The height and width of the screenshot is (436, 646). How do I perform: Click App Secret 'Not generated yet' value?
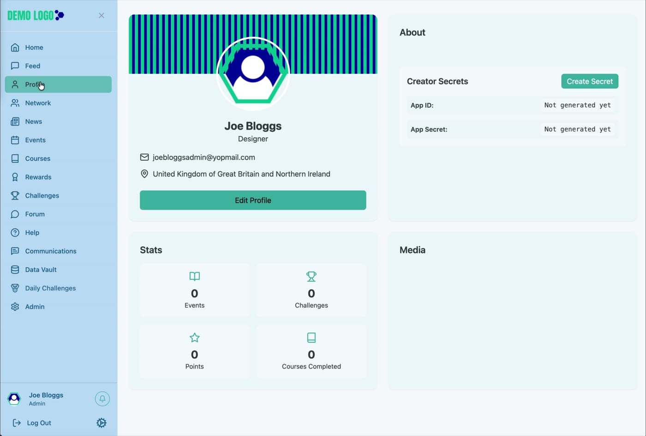(x=578, y=129)
